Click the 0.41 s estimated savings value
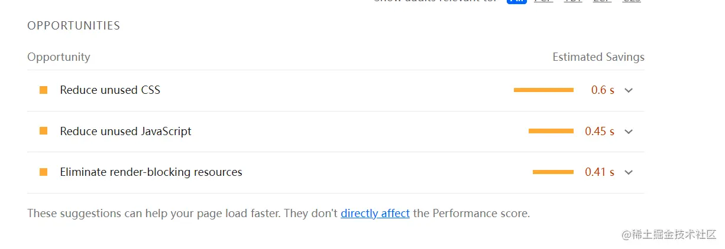Image resolution: width=725 pixels, height=249 pixels. tap(599, 172)
